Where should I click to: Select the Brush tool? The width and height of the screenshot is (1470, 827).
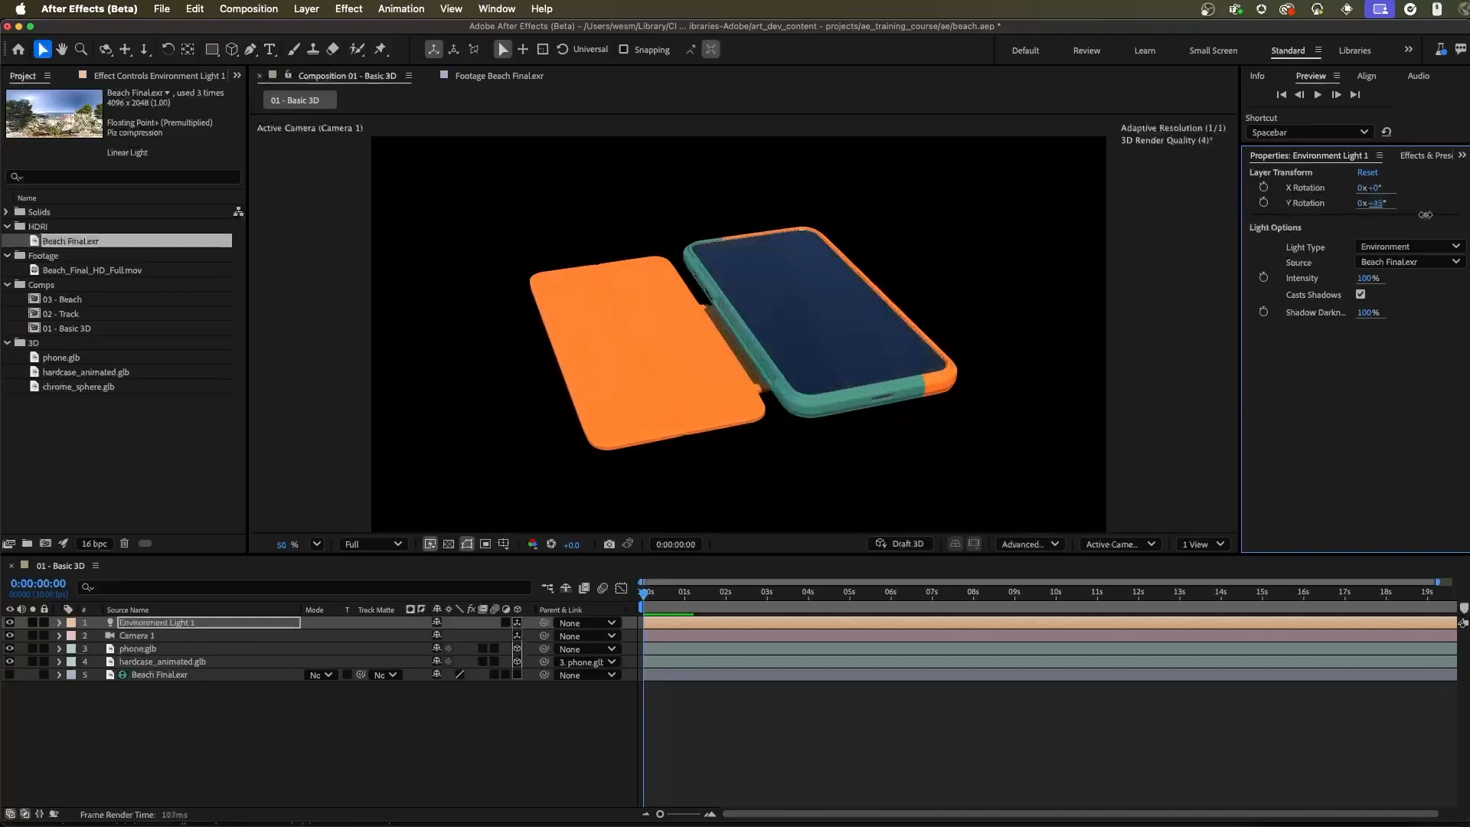(293, 50)
